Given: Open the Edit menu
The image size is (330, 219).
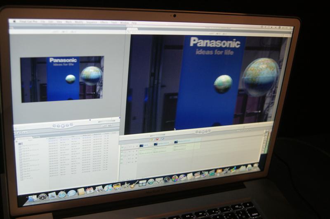Looking at the screenshot, I should [x=51, y=22].
